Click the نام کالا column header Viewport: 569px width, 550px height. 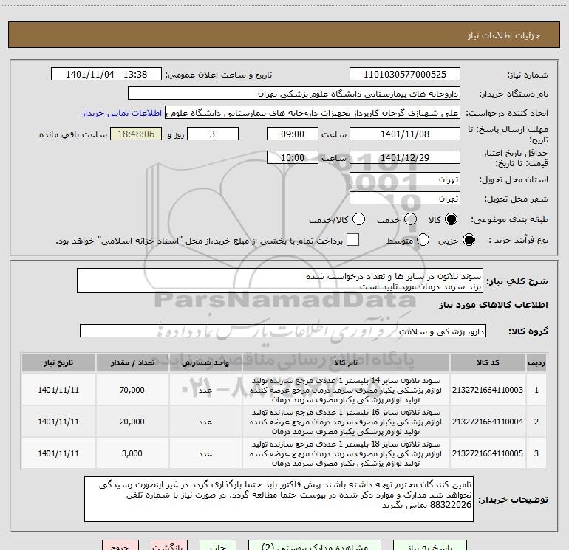[346, 363]
